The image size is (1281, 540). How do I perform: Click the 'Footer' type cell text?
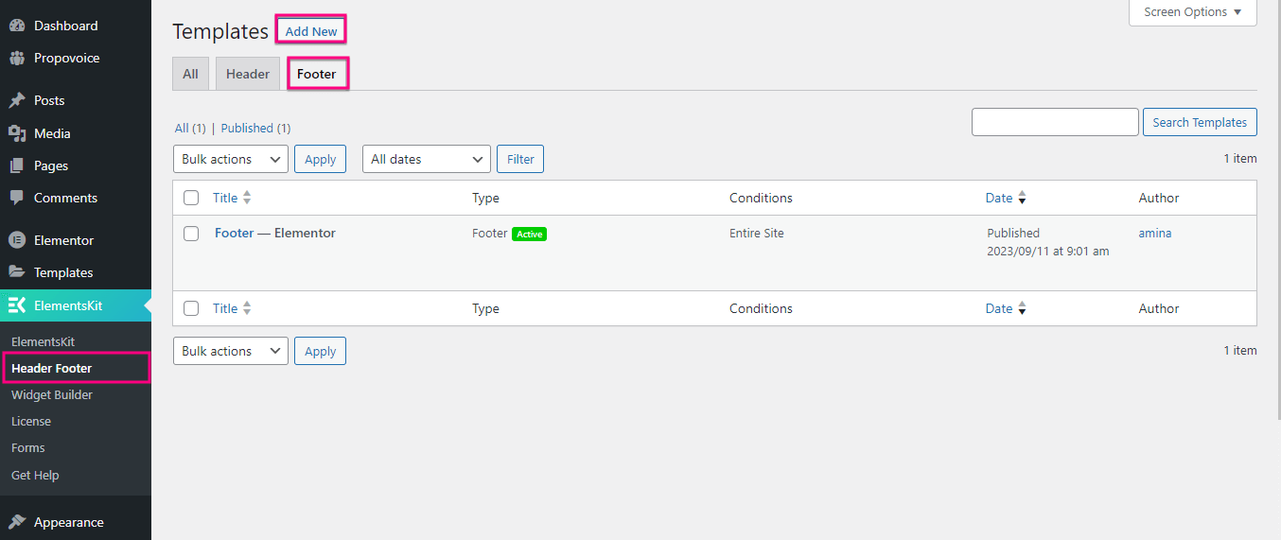(x=490, y=233)
